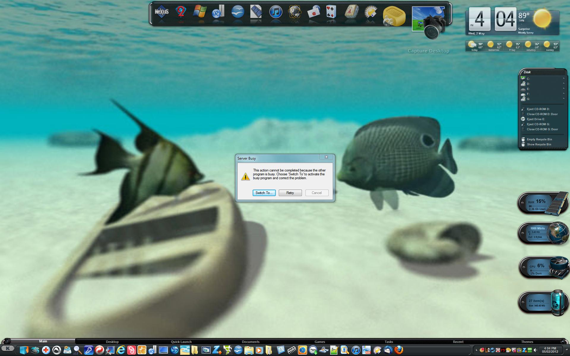Open Internet Explorer in the bottom dock

[121, 350]
